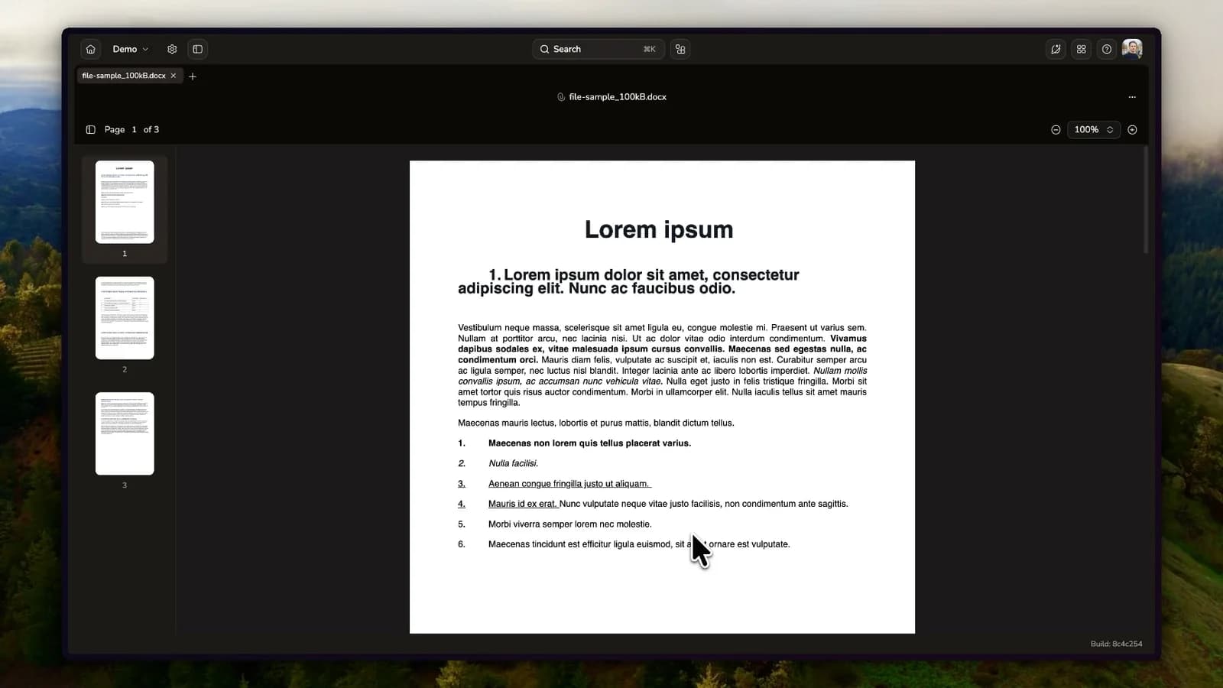Click list item "Maecenas non lorem quis tellus"
1223x688 pixels.
(589, 443)
